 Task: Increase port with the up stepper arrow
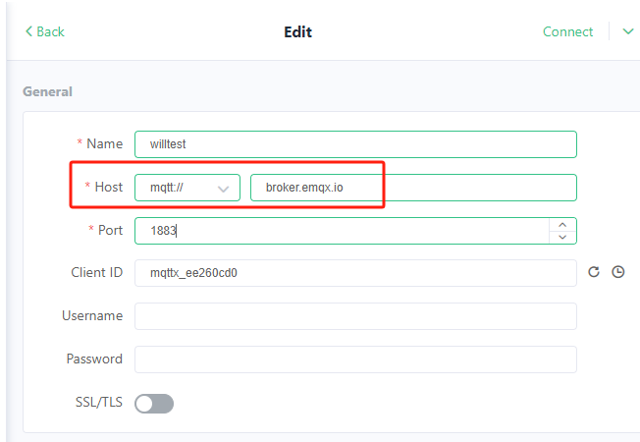click(x=562, y=225)
